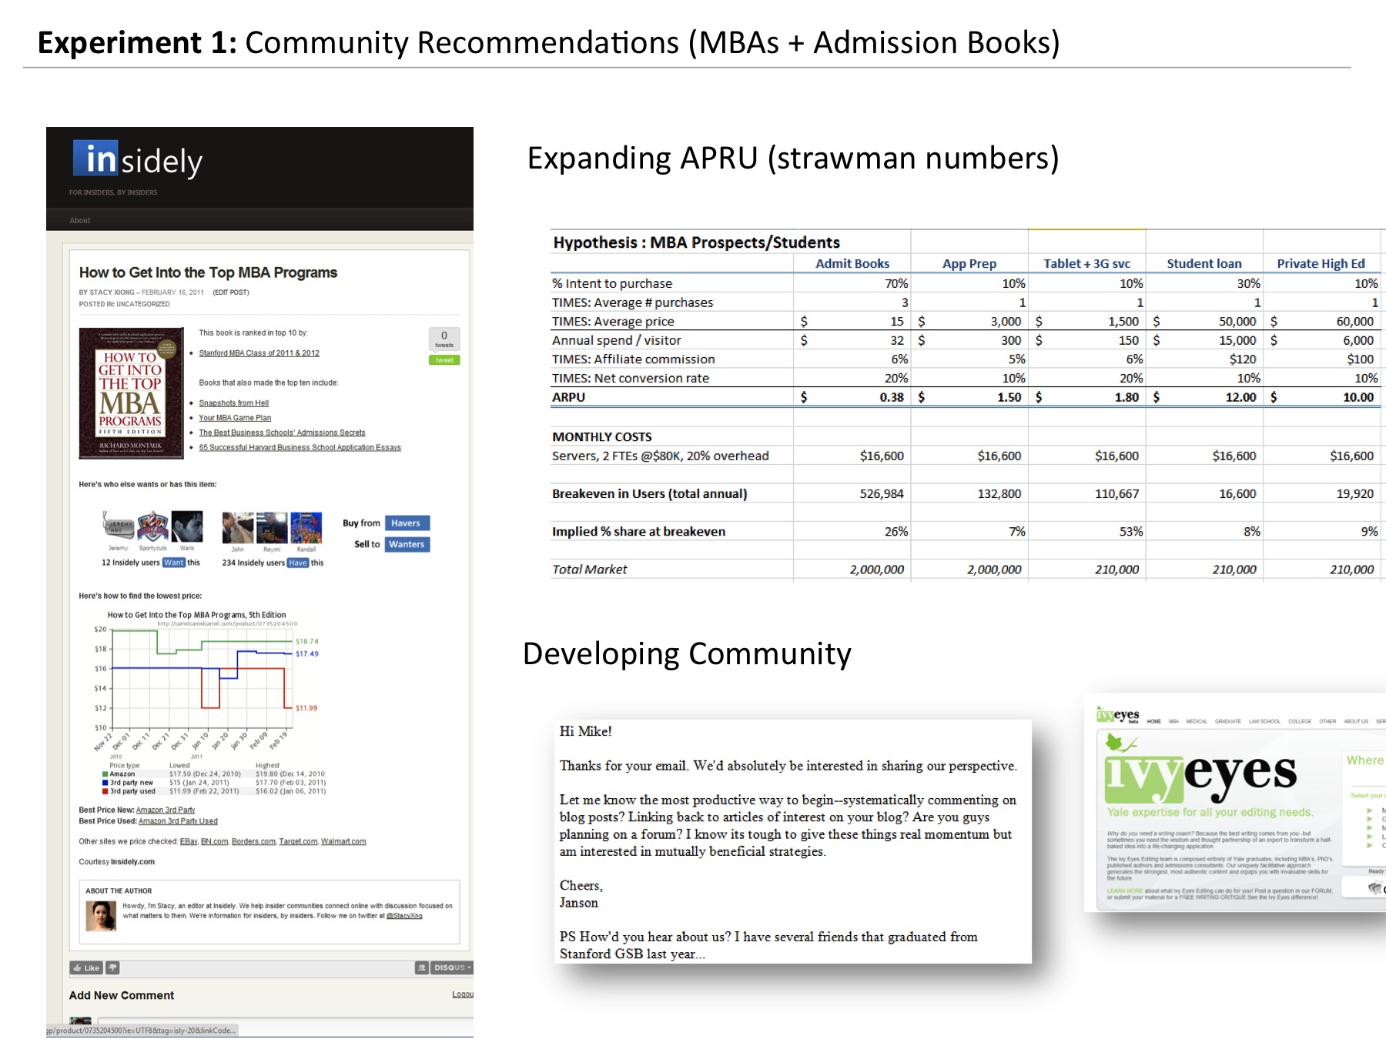Image resolution: width=1386 pixels, height=1039 pixels.
Task: Select the Student loan column header
Action: (1204, 263)
